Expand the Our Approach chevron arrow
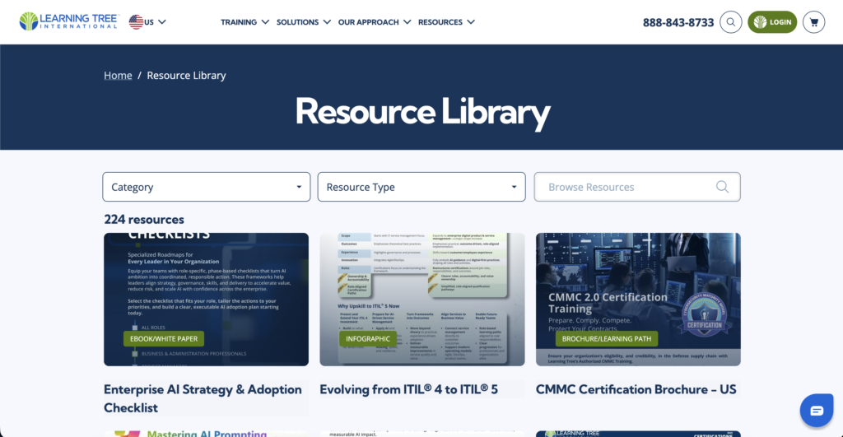This screenshot has width=843, height=437. click(407, 22)
